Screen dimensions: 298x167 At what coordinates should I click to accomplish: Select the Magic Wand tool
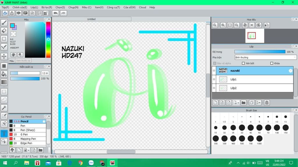pos(4,108)
